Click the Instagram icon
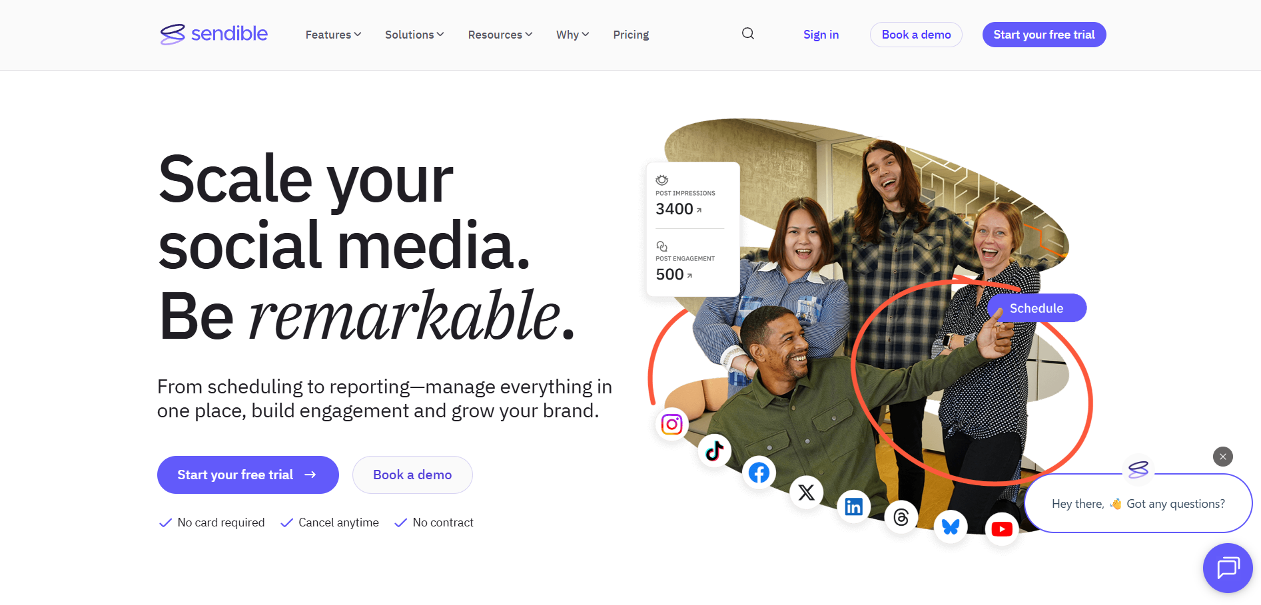Screen dimensions: 1261x605 click(671, 424)
